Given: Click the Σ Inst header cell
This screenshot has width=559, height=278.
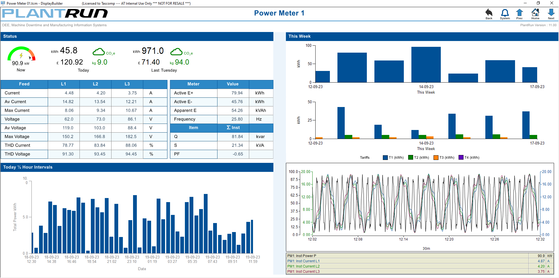Looking at the screenshot, I should [x=233, y=128].
